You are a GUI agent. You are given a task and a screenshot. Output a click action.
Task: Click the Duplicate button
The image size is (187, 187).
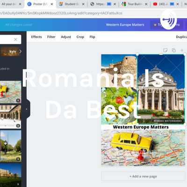(181, 37)
